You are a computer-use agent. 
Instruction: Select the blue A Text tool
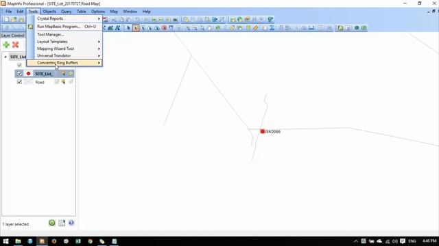(x=117, y=28)
